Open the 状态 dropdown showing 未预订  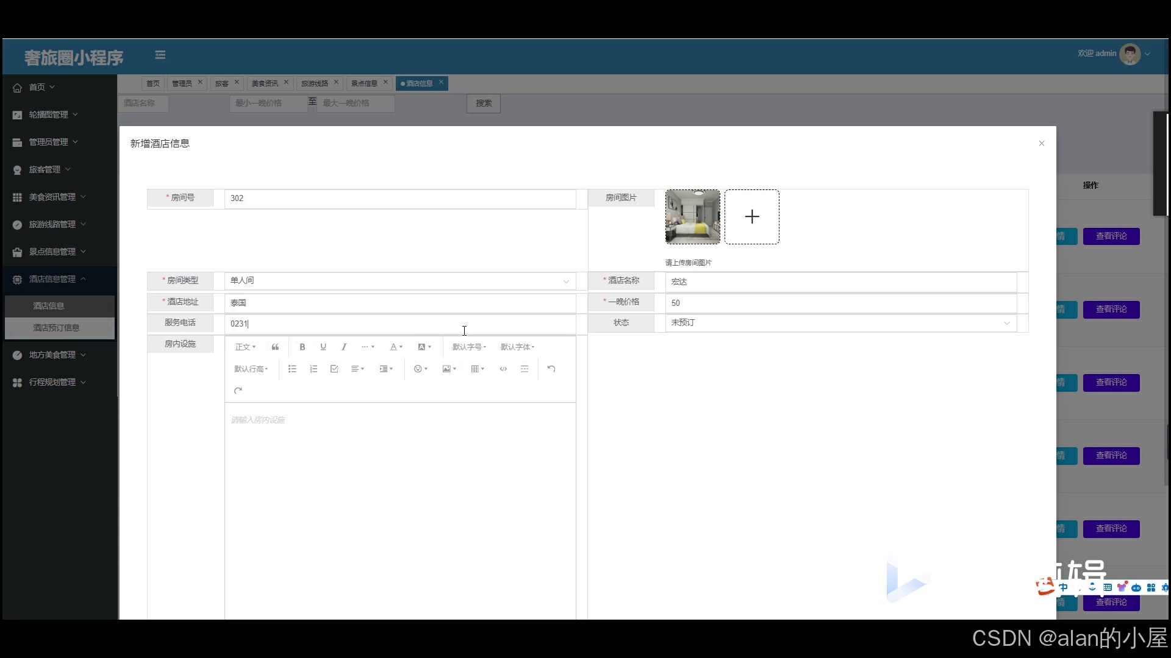coord(840,323)
